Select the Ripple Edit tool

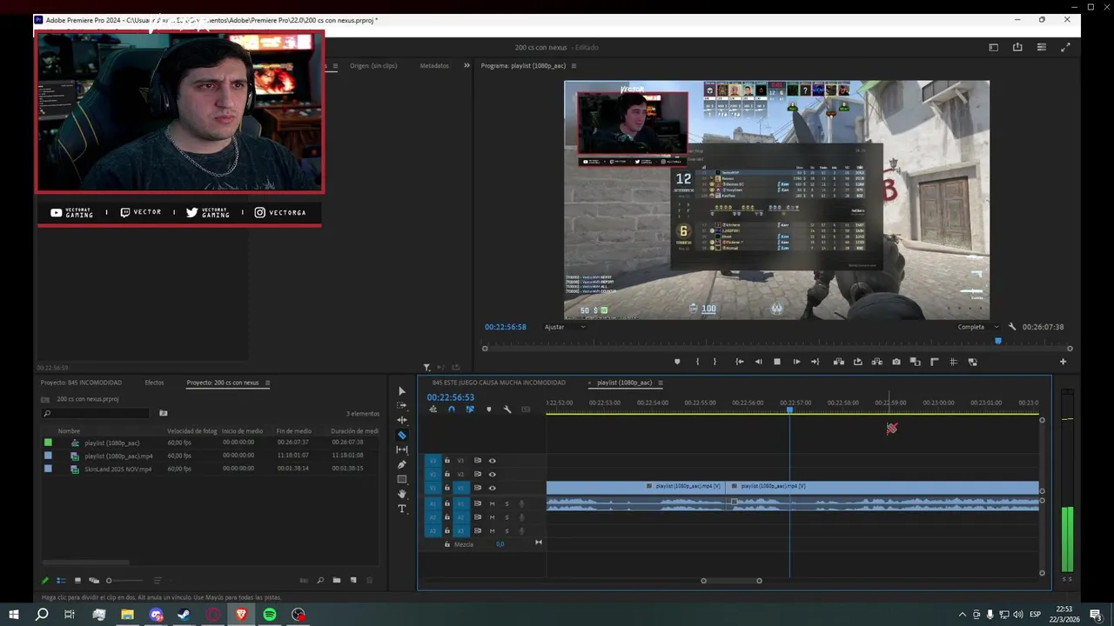401,420
